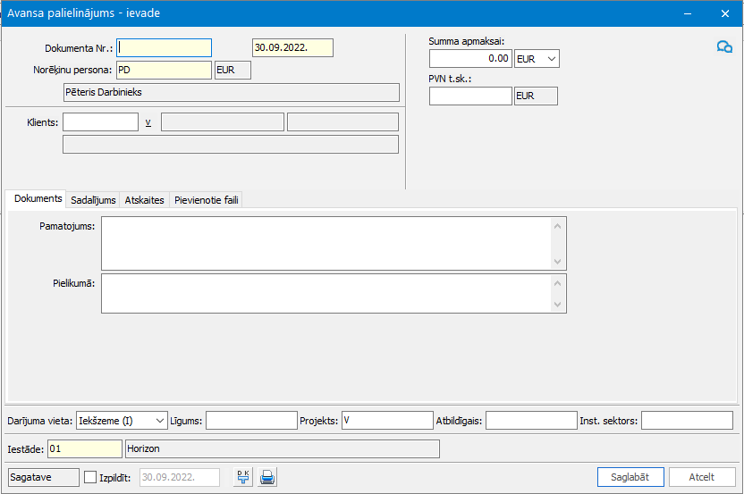The width and height of the screenshot is (744, 494).
Task: Switch to the Dokuments tab
Action: click(38, 198)
